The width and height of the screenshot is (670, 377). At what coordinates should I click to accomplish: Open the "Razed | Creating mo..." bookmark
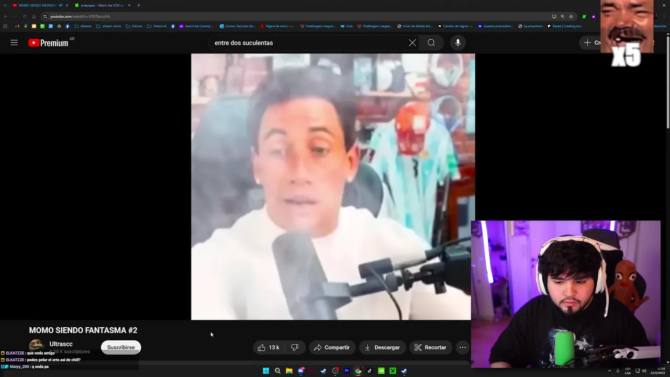(565, 26)
